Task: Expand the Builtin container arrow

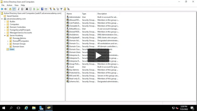Action: (5, 22)
